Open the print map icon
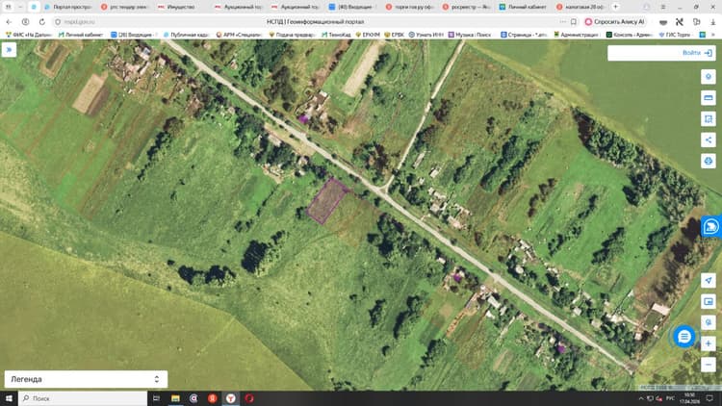Screen dimensions: 722x406 tap(709, 161)
